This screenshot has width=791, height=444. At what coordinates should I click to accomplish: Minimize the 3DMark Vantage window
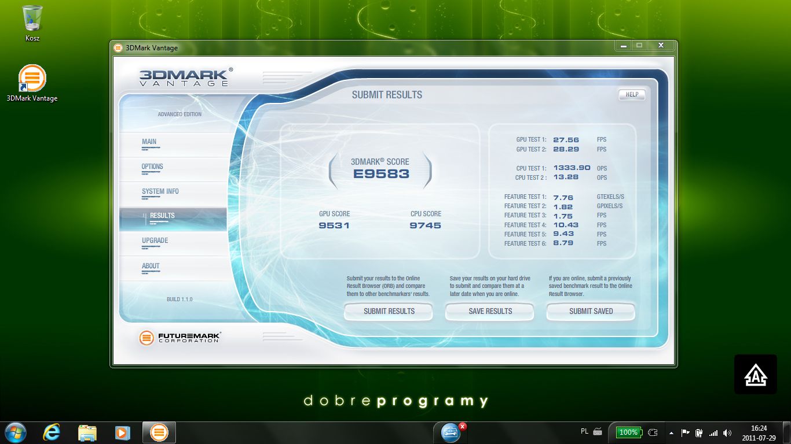[x=623, y=46]
